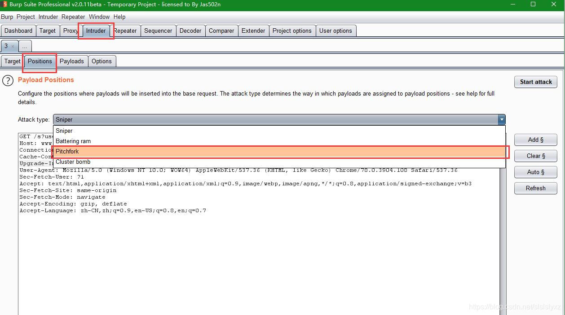This screenshot has height=315, width=565.
Task: Click the Refresh button
Action: click(536, 188)
